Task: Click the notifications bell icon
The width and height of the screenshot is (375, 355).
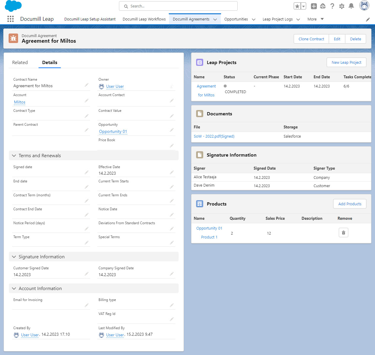Action: coord(351,6)
